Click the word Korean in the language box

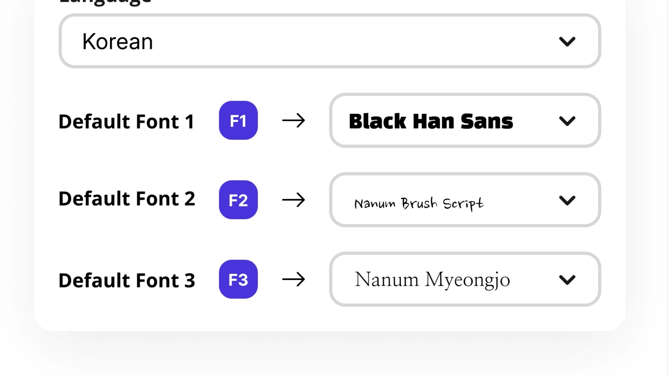click(118, 42)
